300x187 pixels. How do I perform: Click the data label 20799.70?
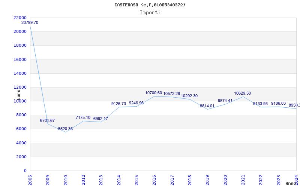pyautogui.click(x=30, y=22)
